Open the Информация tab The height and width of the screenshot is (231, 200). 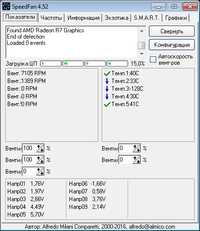point(83,18)
